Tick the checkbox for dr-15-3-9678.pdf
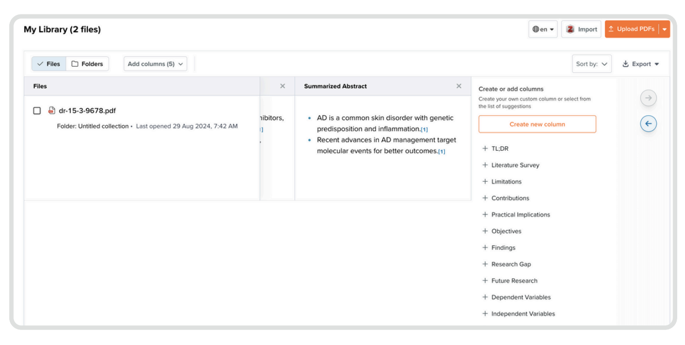Viewport: 685px width, 345px height. pos(37,111)
